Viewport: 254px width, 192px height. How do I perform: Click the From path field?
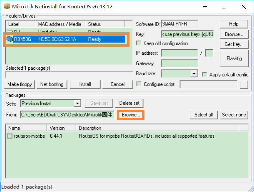coord(67,115)
